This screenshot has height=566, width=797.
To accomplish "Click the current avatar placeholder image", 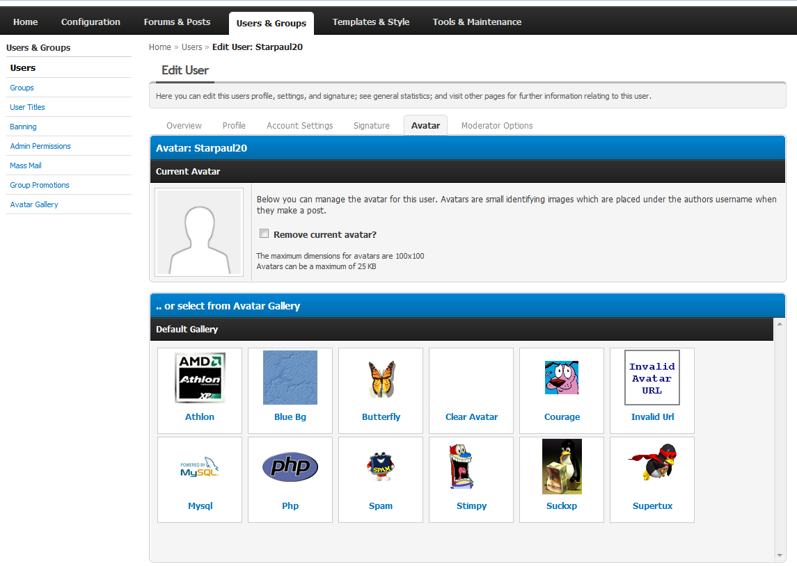I will 199,232.
